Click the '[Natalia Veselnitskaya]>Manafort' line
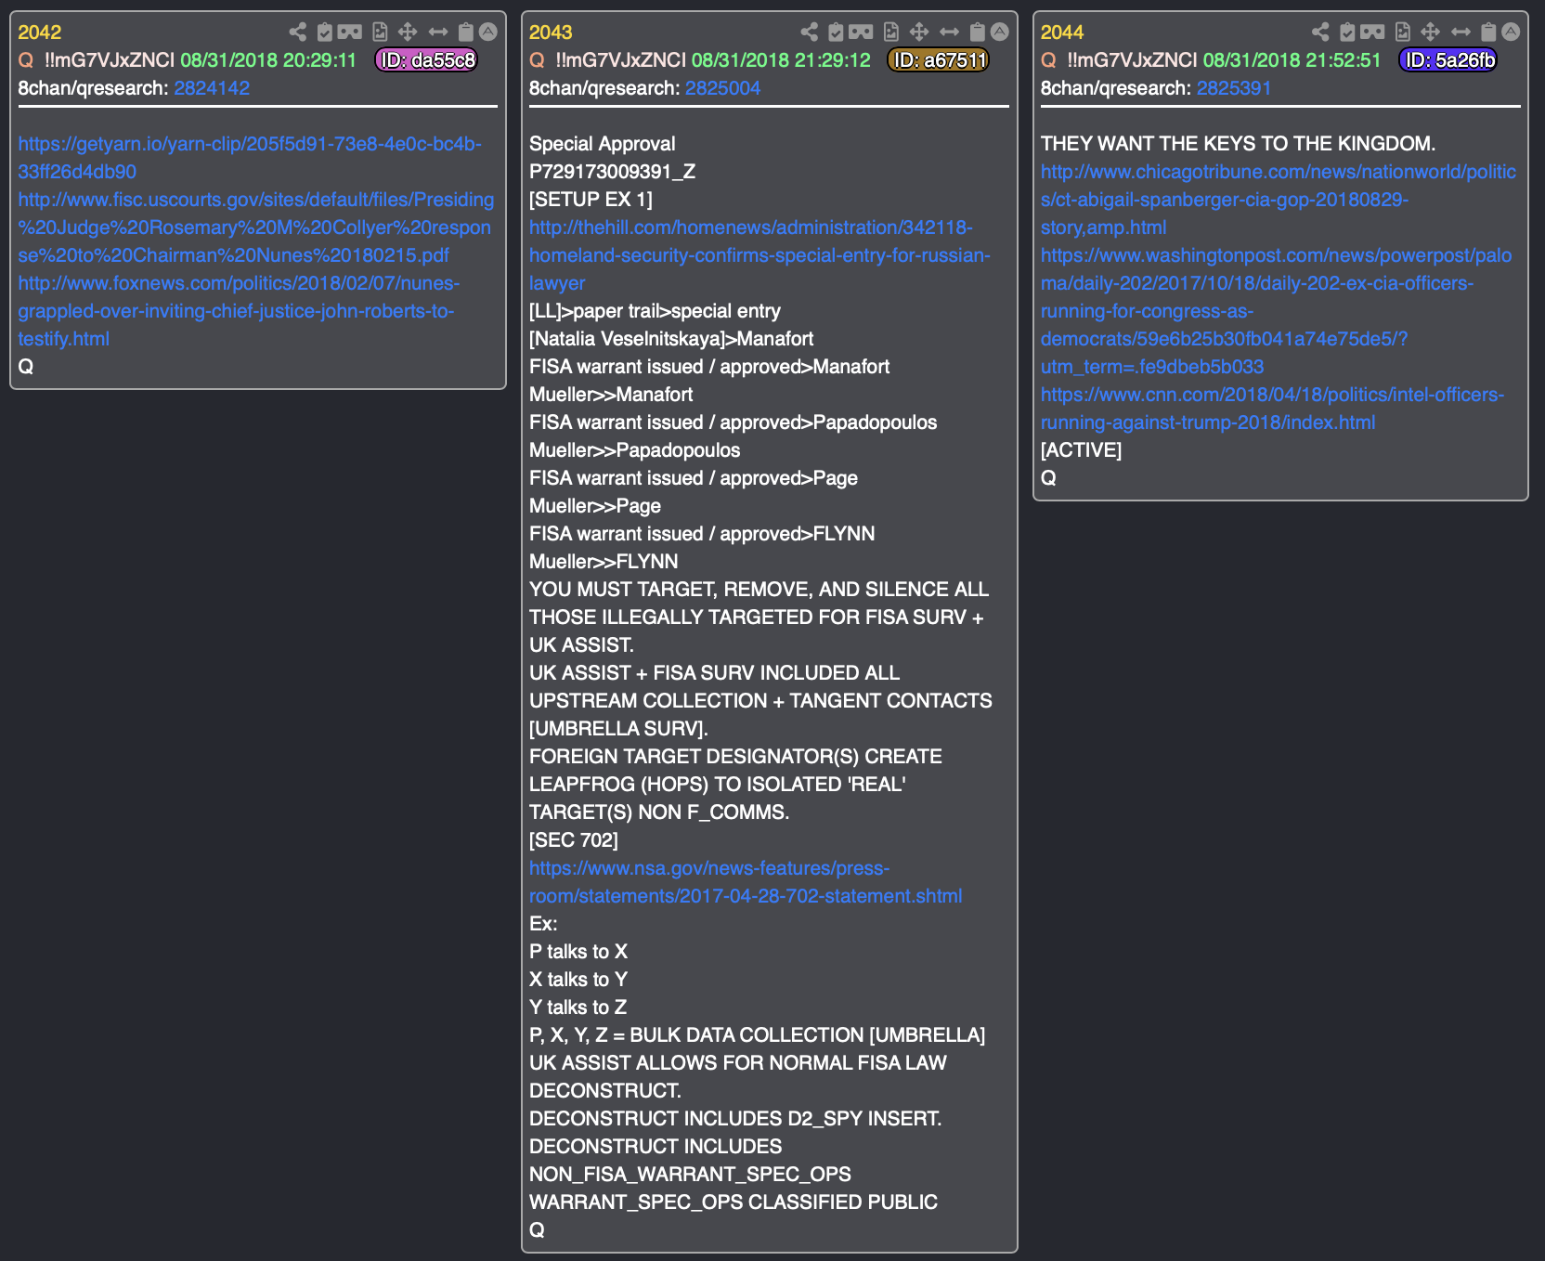 point(671,339)
